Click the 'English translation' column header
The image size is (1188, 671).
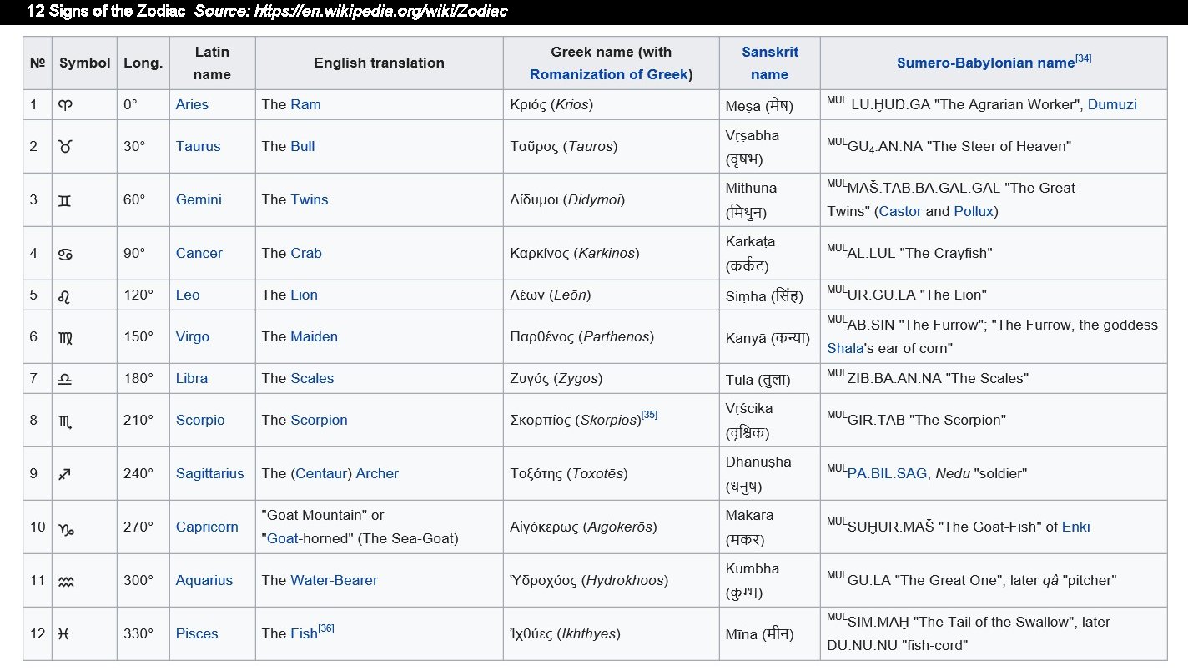379,63
